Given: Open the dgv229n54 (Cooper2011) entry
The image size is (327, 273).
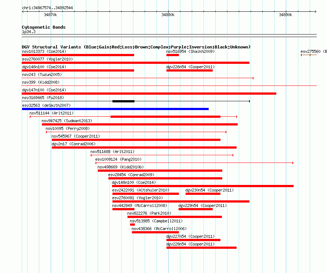Looking at the screenshot, I should (x=202, y=205).
